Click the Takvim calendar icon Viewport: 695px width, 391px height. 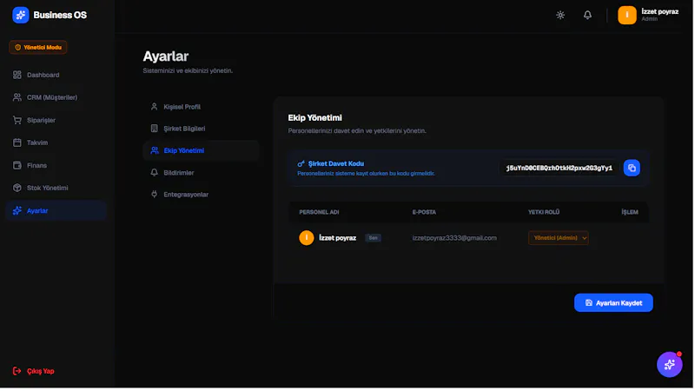[17, 142]
